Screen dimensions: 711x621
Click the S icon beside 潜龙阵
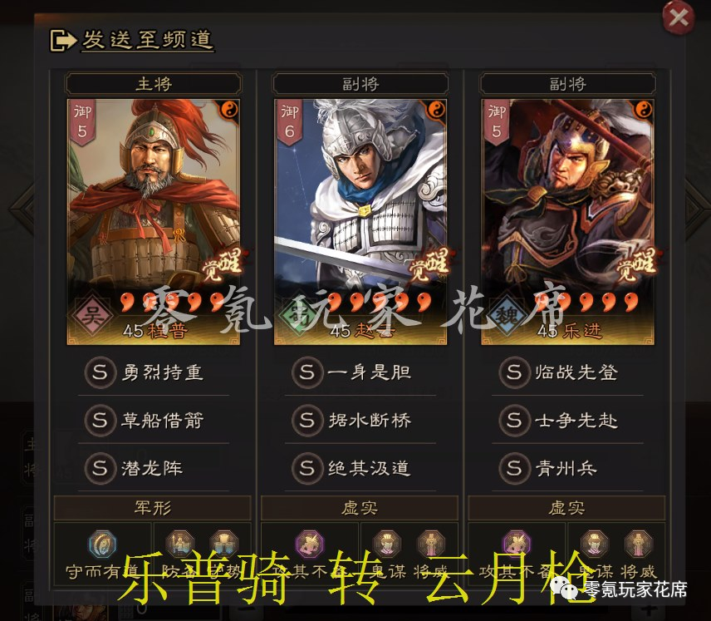coord(100,468)
